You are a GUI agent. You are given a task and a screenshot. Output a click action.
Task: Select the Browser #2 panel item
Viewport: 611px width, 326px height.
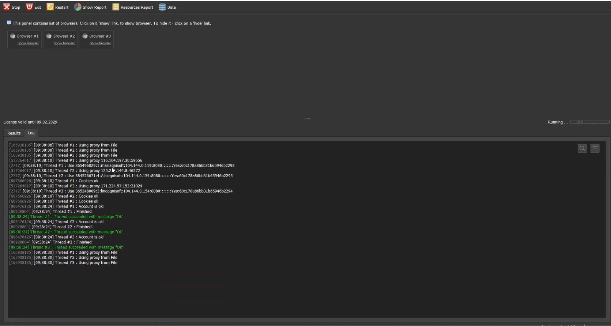point(60,39)
